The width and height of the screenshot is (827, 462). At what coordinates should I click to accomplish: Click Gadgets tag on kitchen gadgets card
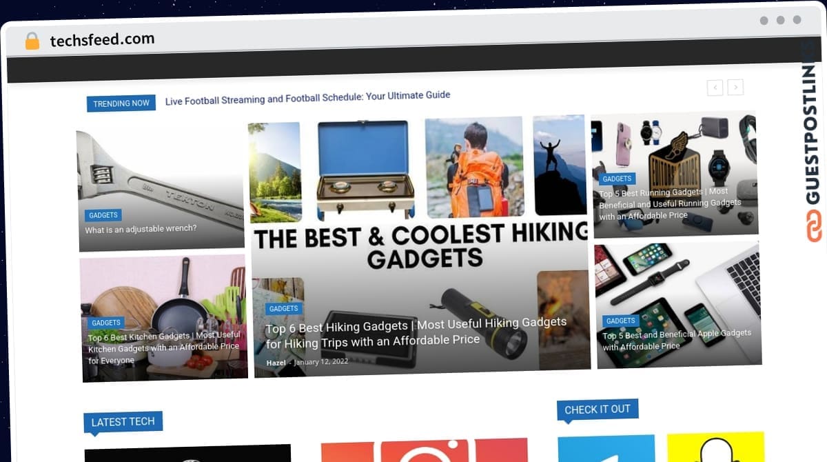[106, 323]
